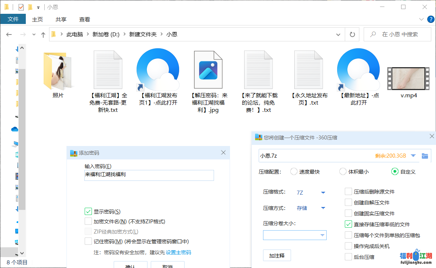Open the 压缩格式 dropdown showing 7Z
The image size is (436, 268).
pos(323,192)
